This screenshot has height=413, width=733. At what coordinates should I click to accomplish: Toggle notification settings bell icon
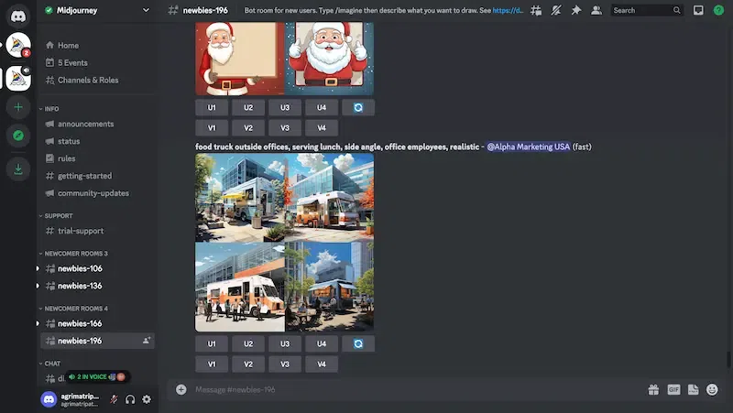coord(556,10)
